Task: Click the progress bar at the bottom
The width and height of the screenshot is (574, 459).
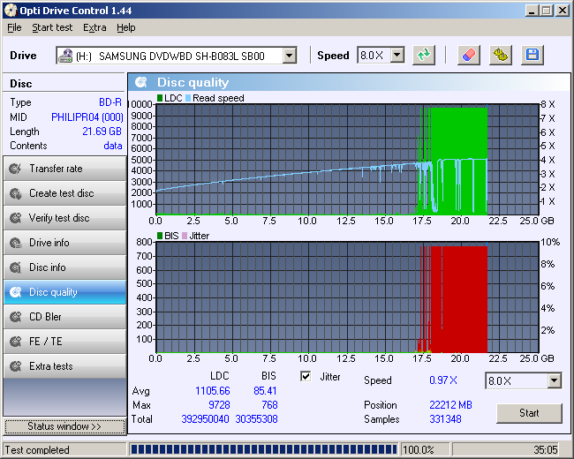Action: (x=263, y=449)
